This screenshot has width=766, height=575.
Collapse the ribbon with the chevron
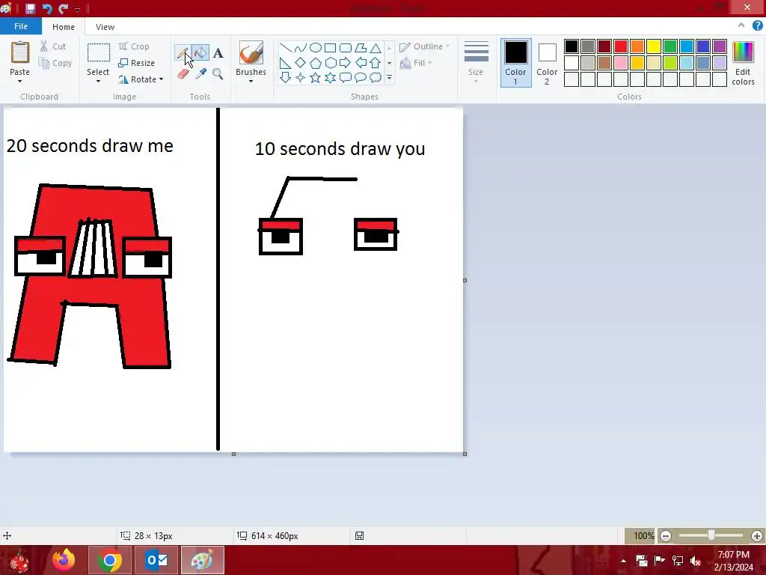tap(741, 25)
